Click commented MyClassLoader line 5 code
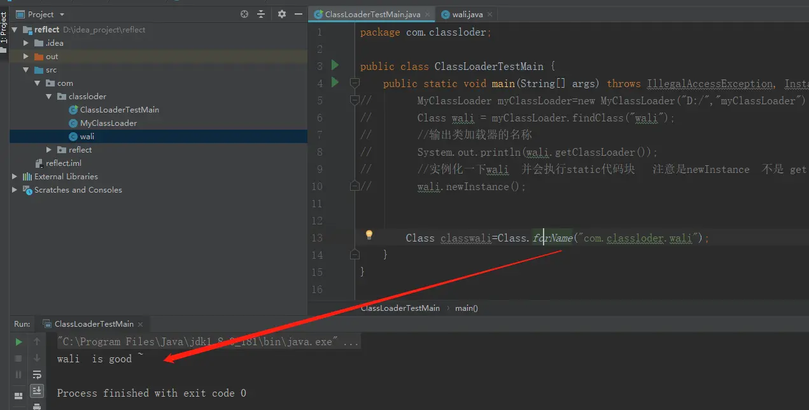The height and width of the screenshot is (410, 809). click(612, 100)
